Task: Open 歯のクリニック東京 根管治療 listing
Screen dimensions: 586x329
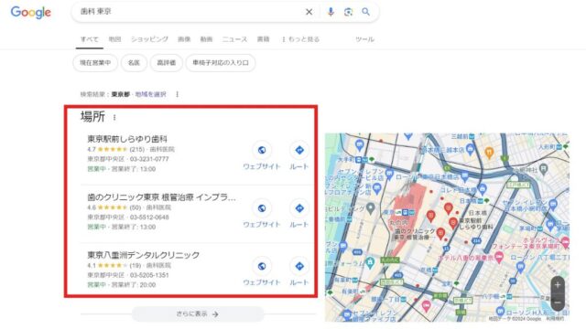Action: (x=161, y=197)
